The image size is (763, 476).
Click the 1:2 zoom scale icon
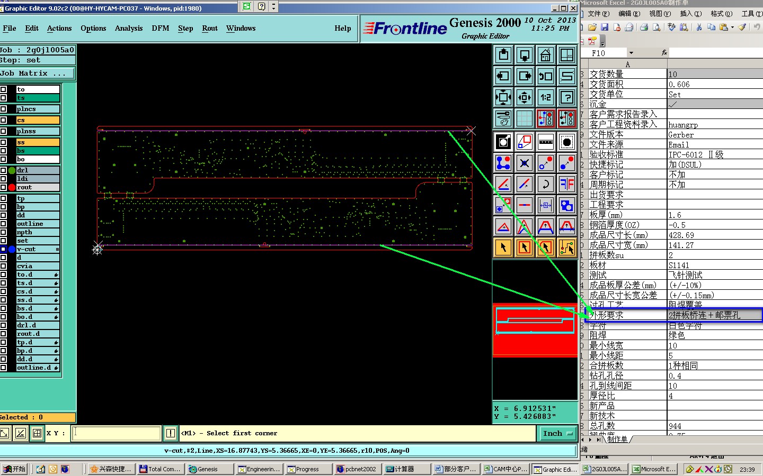[545, 97]
